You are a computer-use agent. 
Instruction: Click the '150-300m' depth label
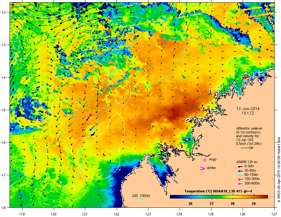[x=252, y=179]
